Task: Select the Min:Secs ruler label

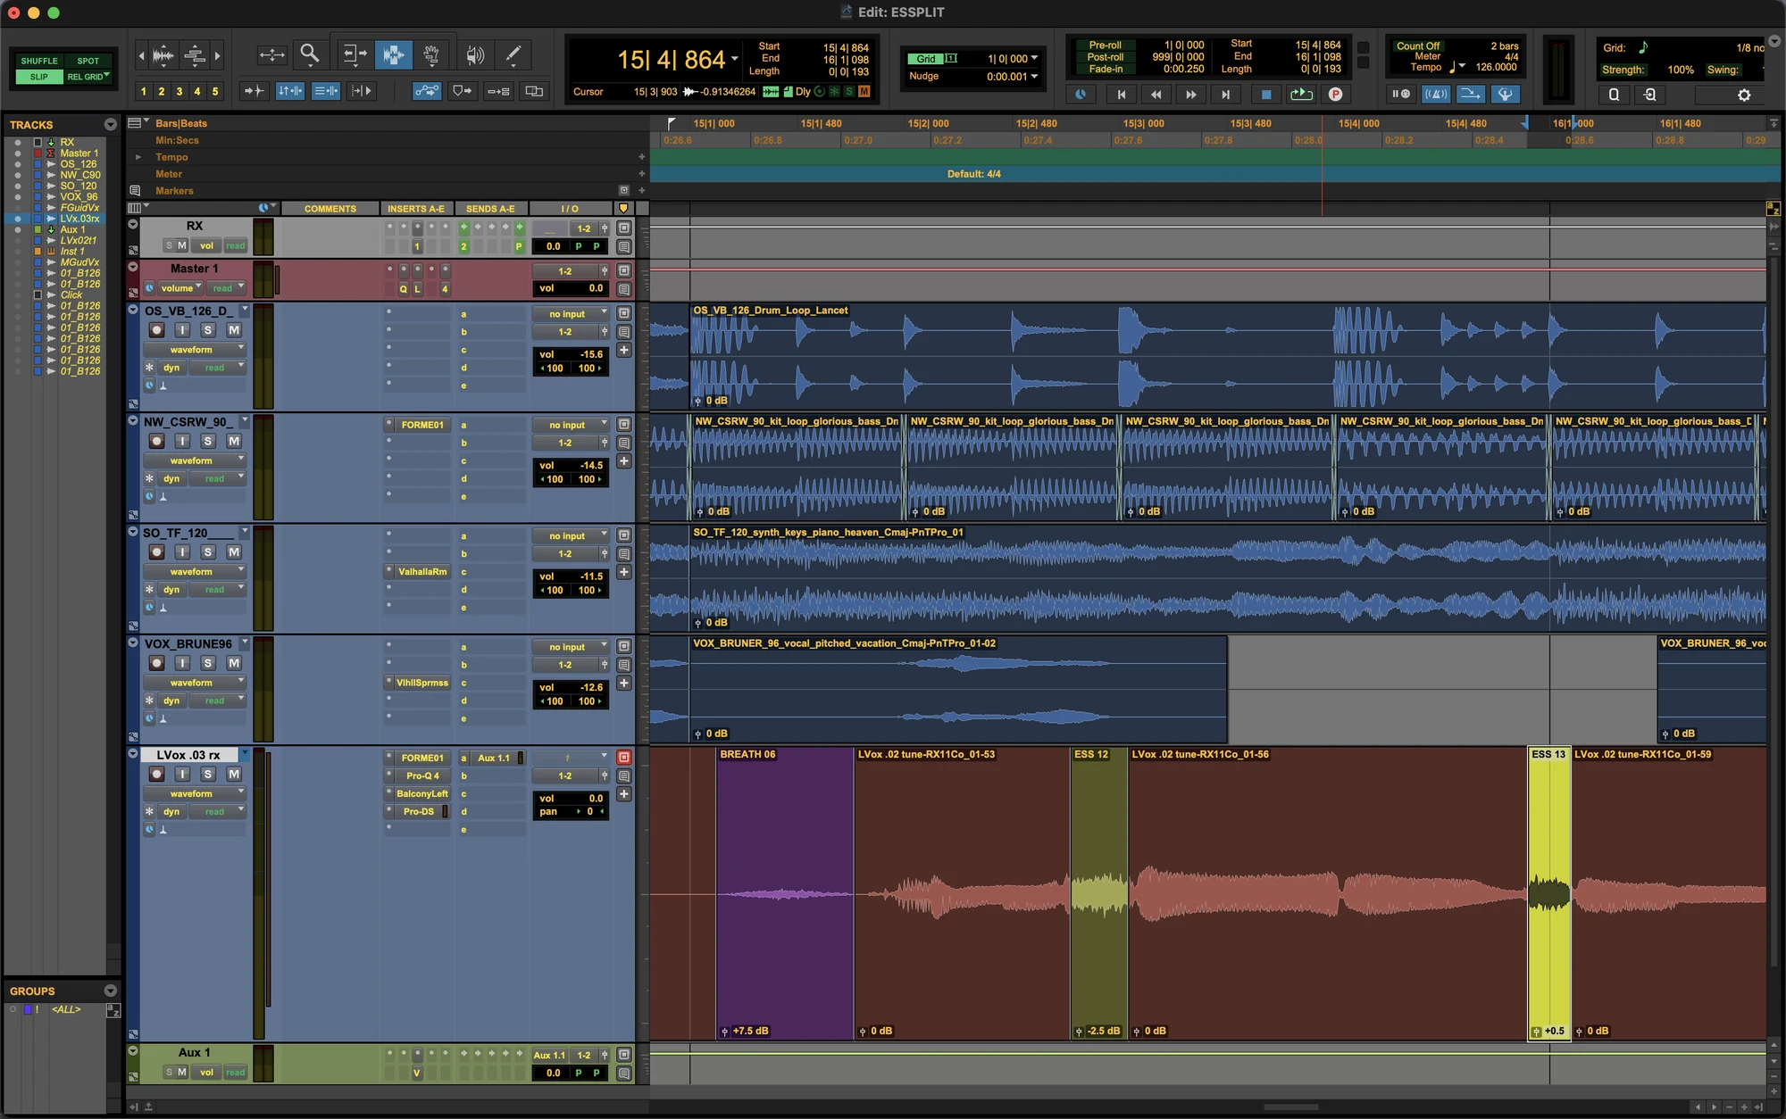Action: (177, 140)
